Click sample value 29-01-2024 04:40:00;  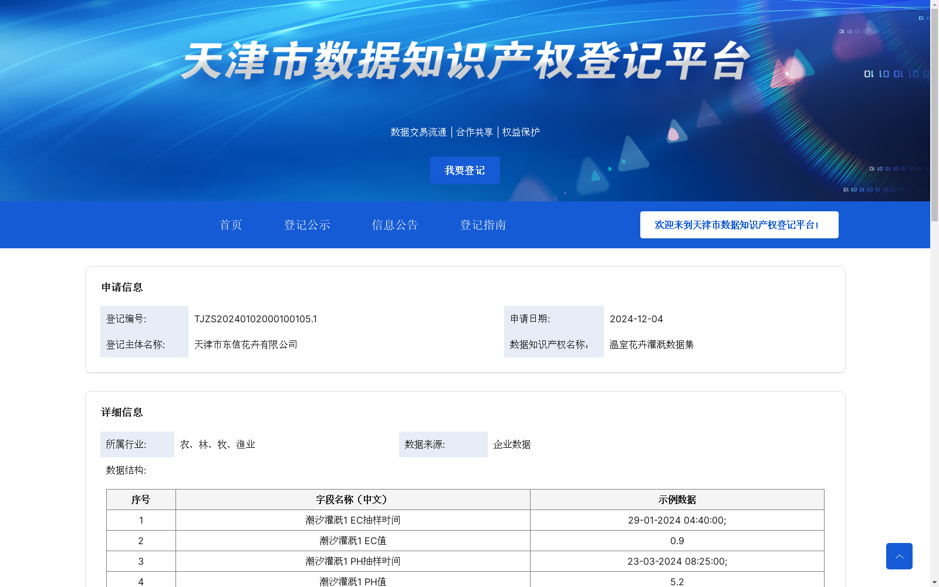(677, 520)
